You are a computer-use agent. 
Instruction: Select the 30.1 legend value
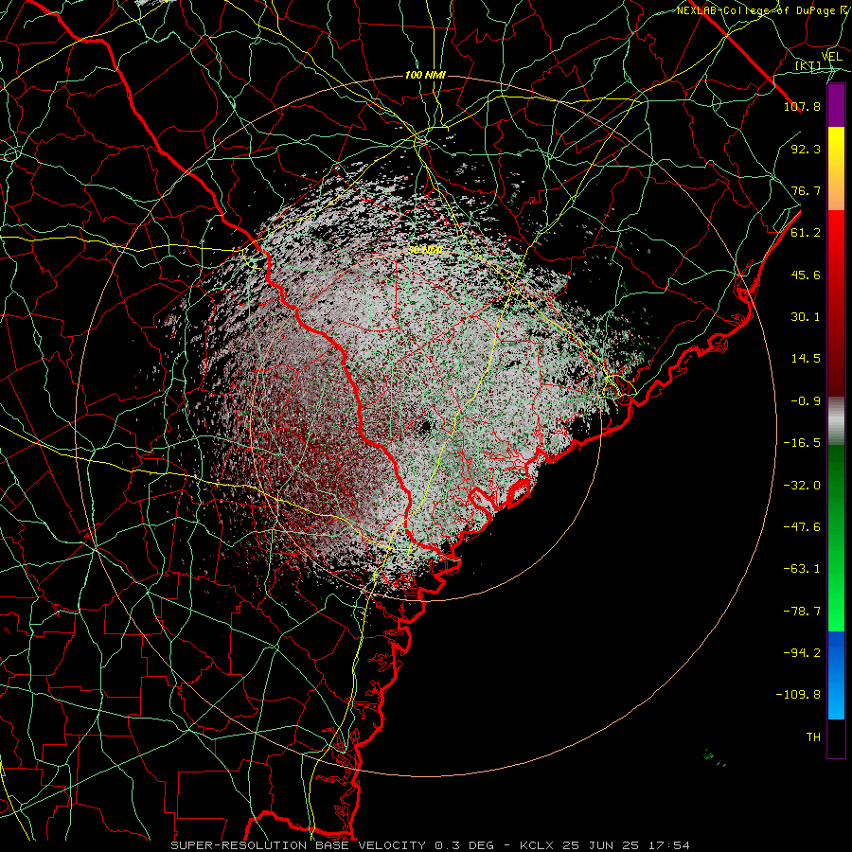806,317
